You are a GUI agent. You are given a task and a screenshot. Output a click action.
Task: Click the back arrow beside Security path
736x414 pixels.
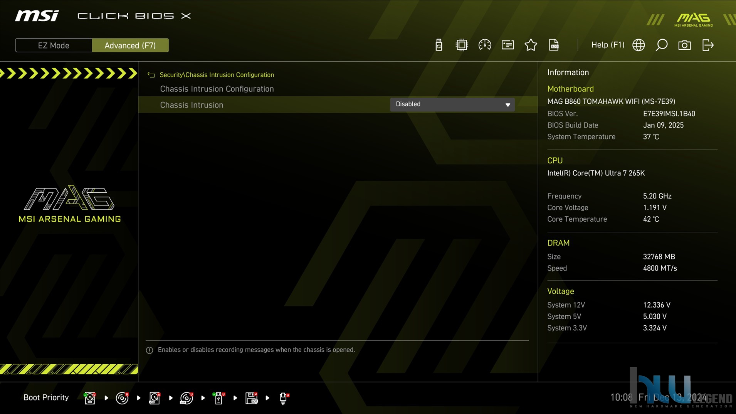coord(151,75)
